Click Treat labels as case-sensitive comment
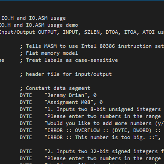Screen dimensions: 164x164 pyautogui.click(x=72, y=60)
